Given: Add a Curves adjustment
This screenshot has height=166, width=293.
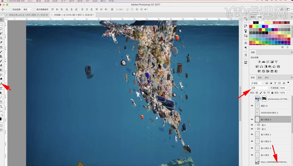Looking at the screenshot, I should click(268, 62).
